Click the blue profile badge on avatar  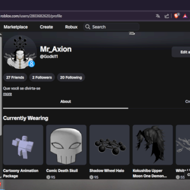tap(32, 64)
